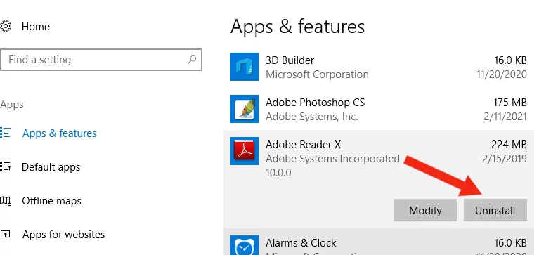Open the Apps & features settings page
The height and width of the screenshot is (255, 539).
tap(60, 133)
